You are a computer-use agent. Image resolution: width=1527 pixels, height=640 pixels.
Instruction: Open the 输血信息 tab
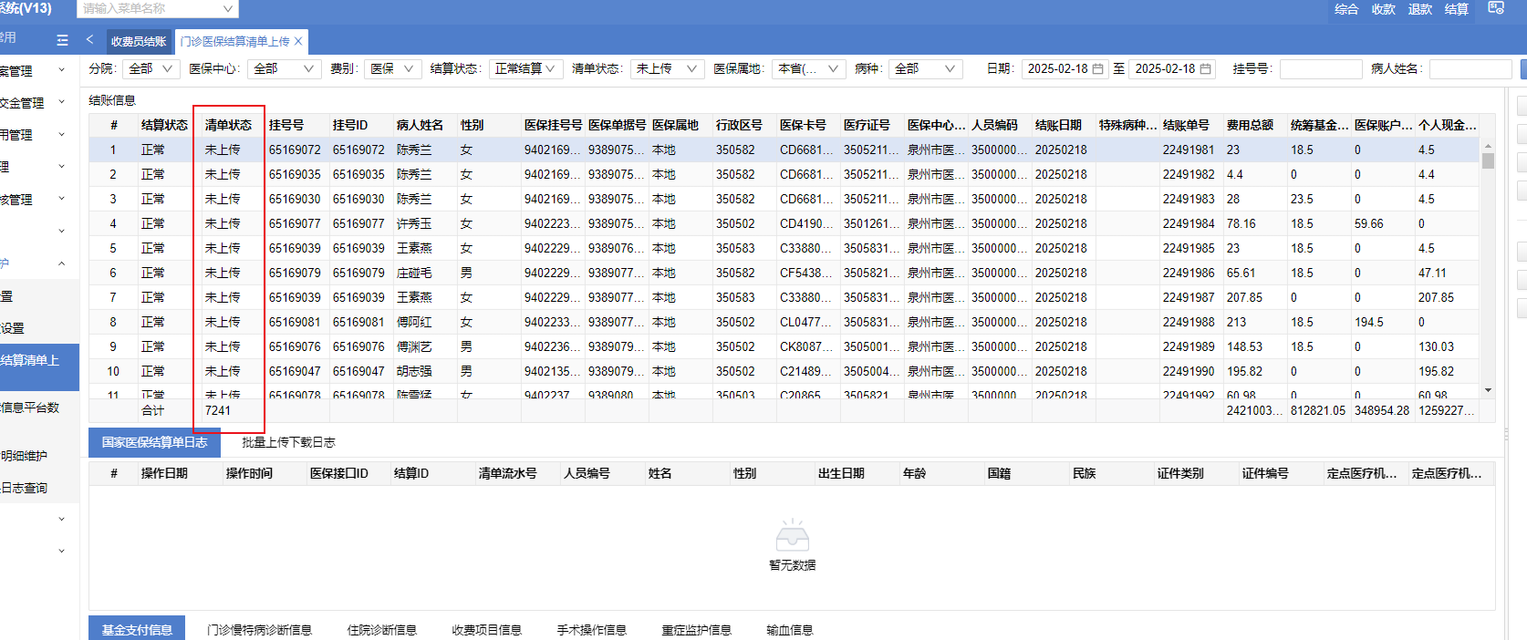coord(790,630)
